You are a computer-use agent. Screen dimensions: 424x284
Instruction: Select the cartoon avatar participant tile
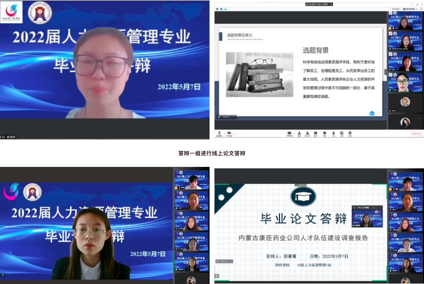coord(405,102)
